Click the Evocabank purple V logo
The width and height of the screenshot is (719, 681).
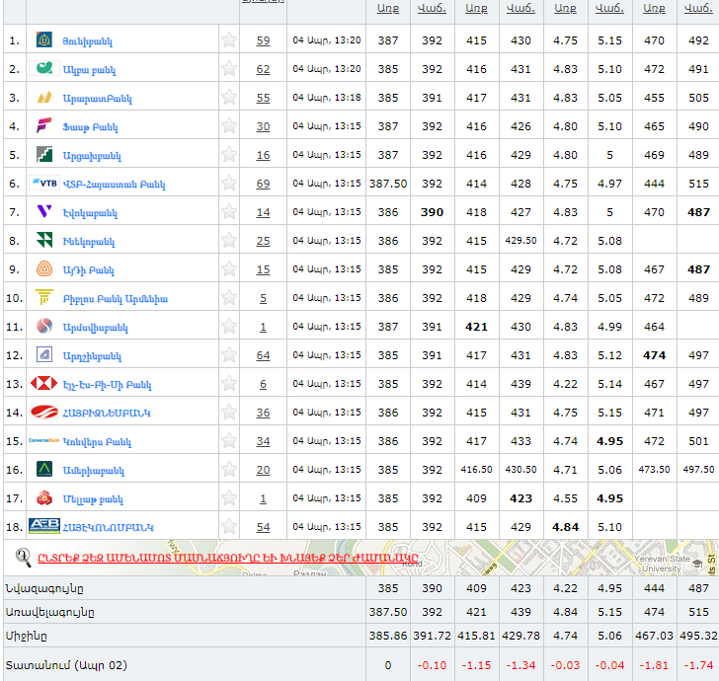[x=44, y=211]
